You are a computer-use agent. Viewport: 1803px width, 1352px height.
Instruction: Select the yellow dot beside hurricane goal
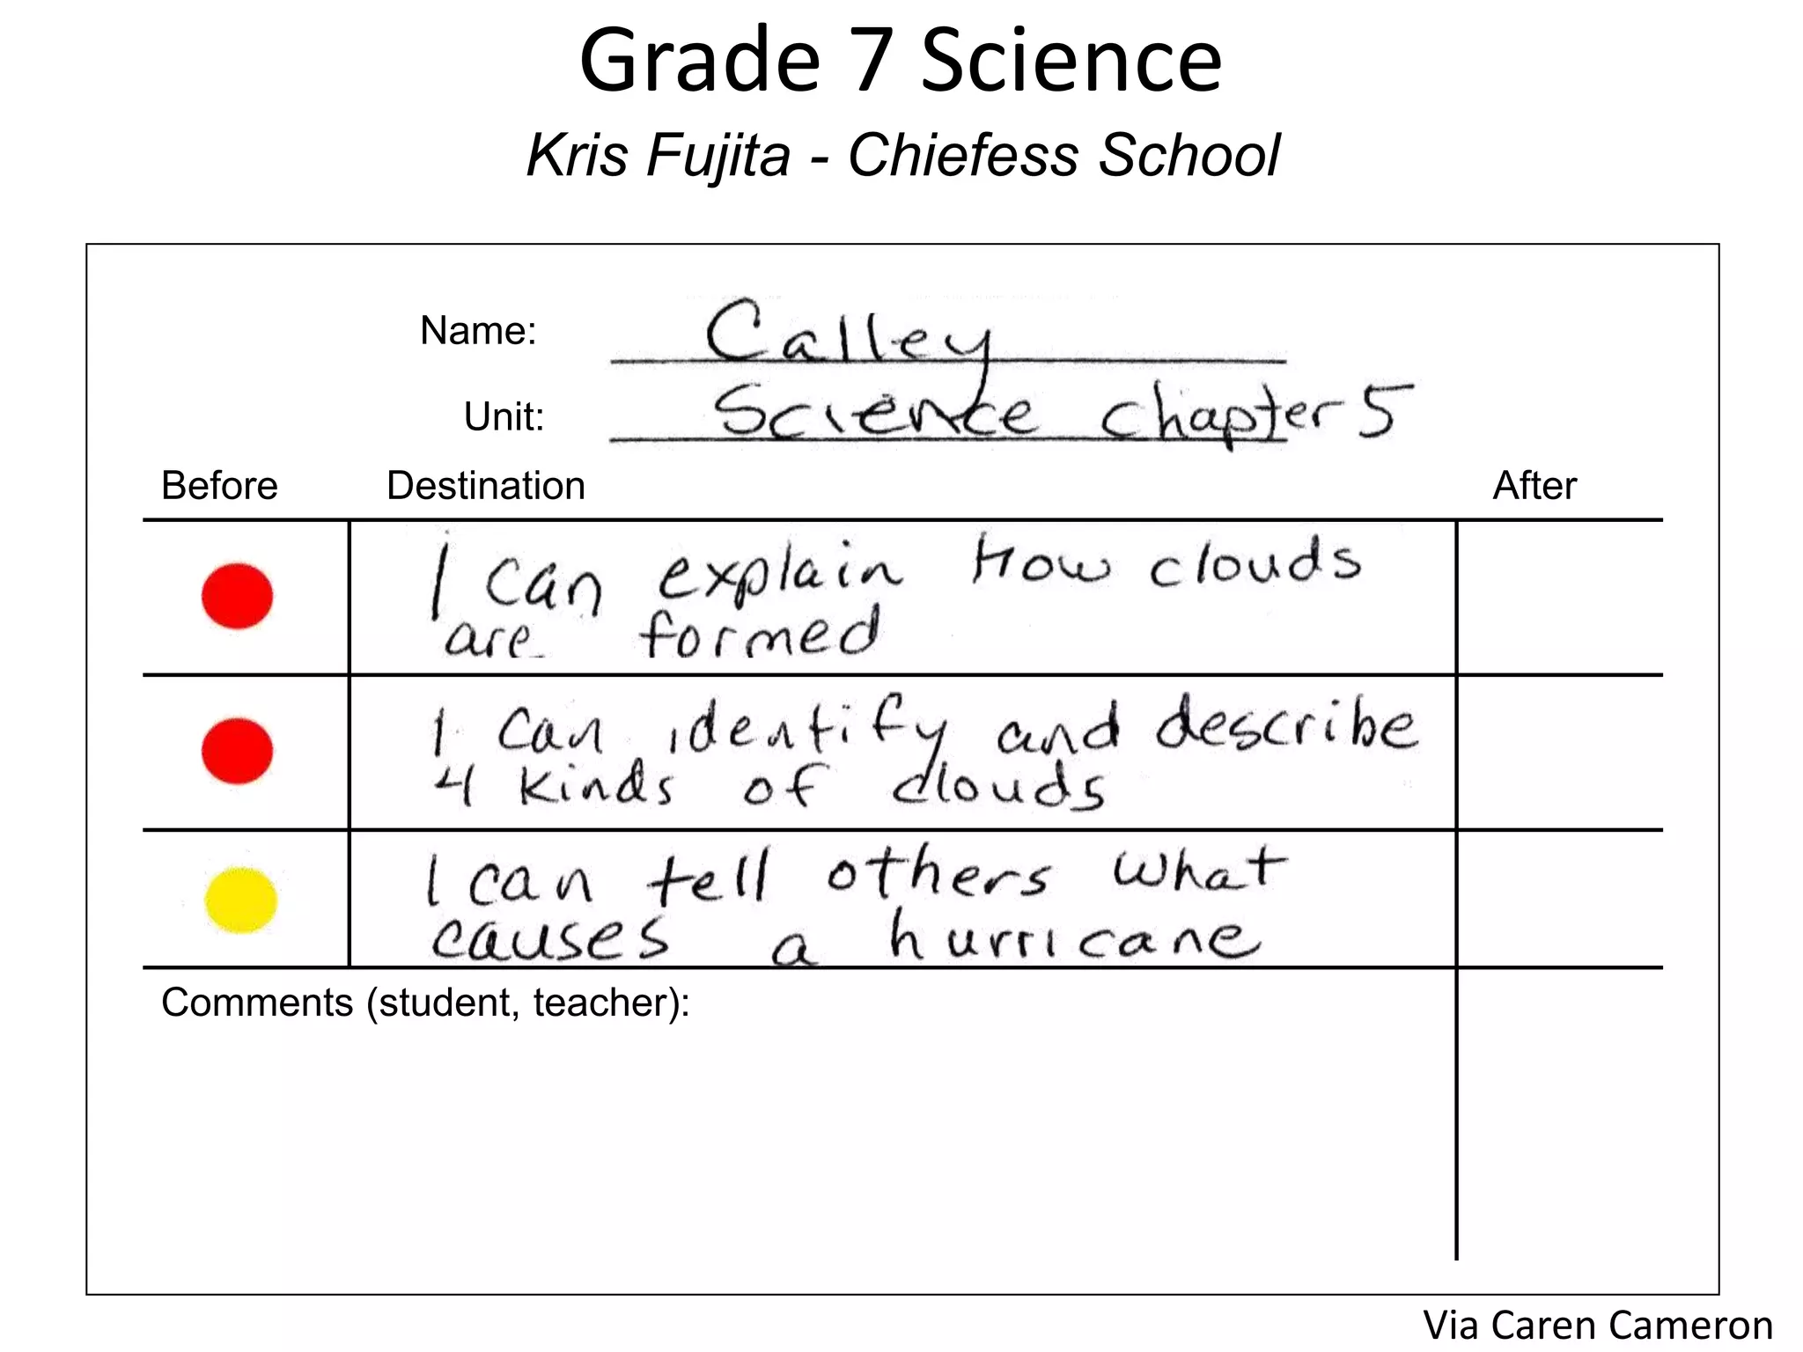click(x=240, y=900)
